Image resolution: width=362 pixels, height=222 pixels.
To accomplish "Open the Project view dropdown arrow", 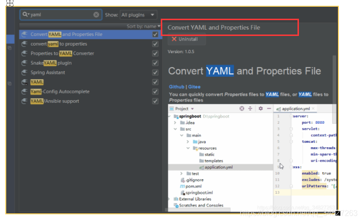I will coord(193,109).
